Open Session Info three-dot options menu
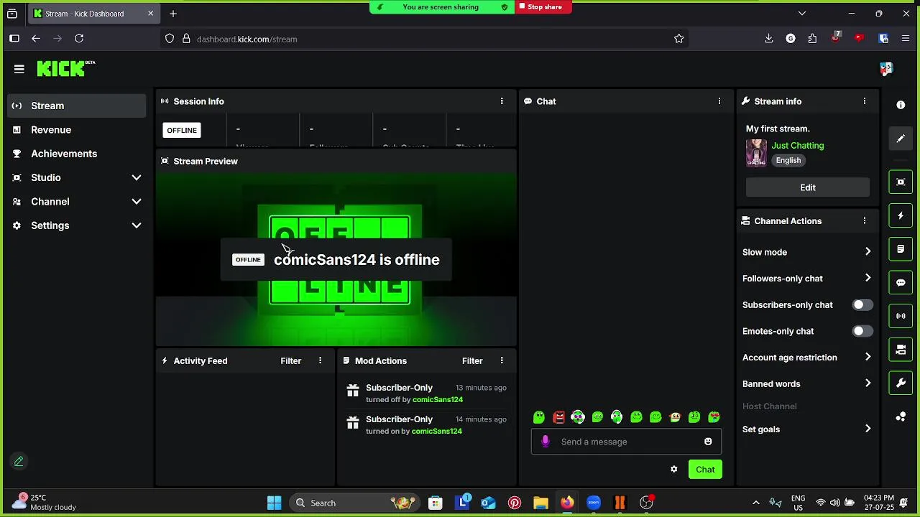Image resolution: width=920 pixels, height=517 pixels. (x=502, y=101)
